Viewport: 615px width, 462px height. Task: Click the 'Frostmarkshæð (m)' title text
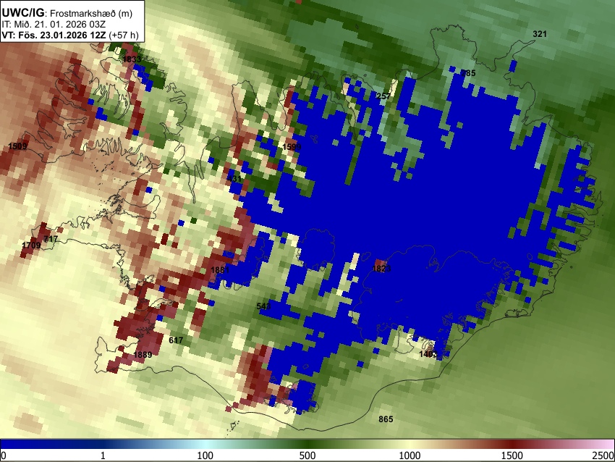coord(91,13)
